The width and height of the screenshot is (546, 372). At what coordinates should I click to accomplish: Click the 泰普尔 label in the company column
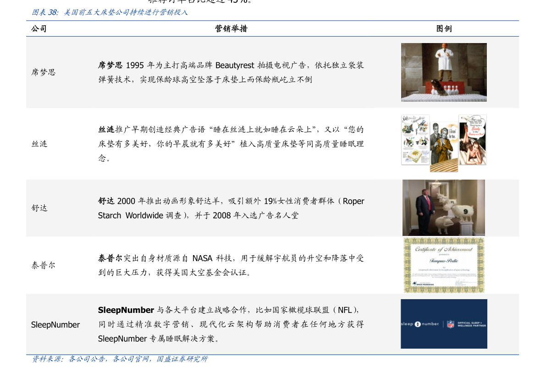click(x=43, y=265)
